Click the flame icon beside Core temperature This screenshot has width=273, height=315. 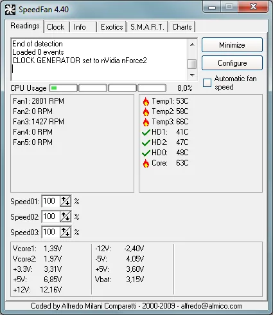click(146, 164)
